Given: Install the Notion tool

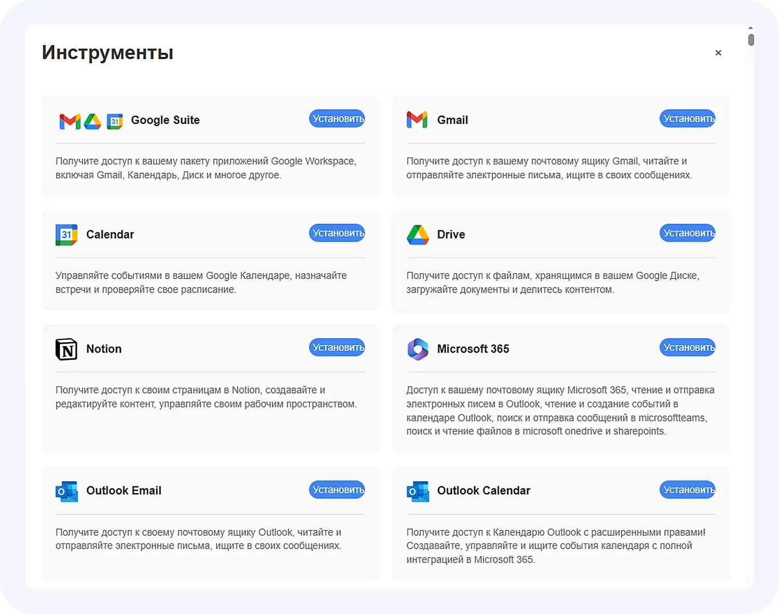Looking at the screenshot, I should (337, 347).
